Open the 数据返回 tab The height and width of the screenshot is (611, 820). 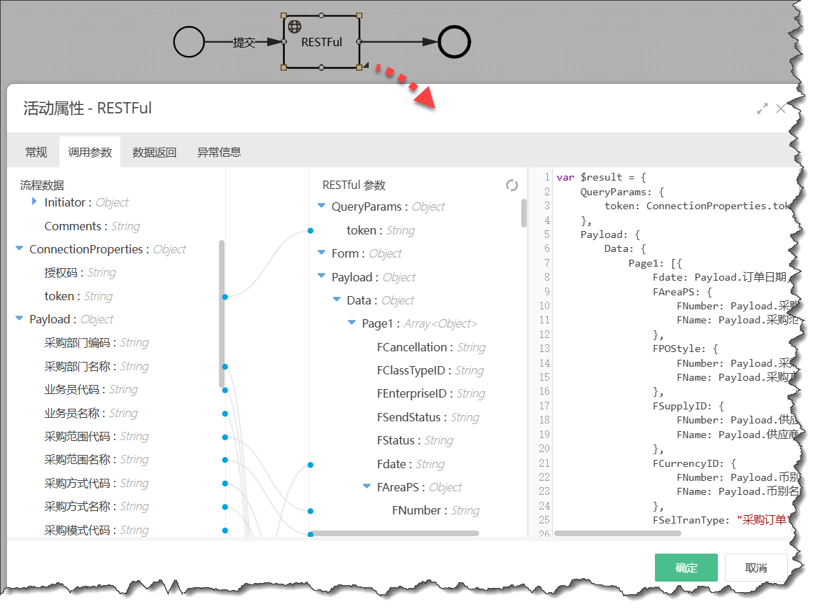coord(155,152)
